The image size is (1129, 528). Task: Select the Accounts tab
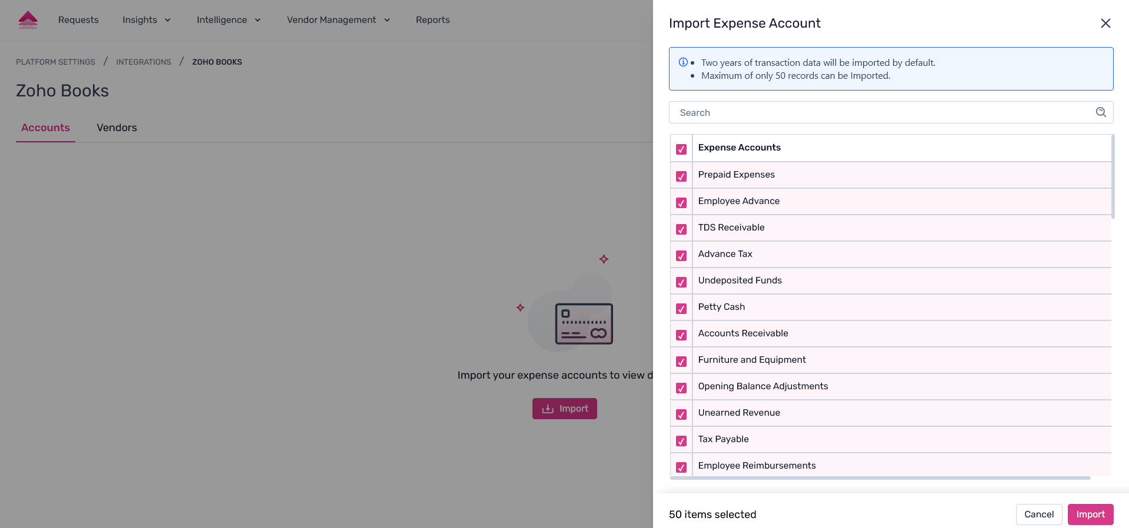[45, 128]
